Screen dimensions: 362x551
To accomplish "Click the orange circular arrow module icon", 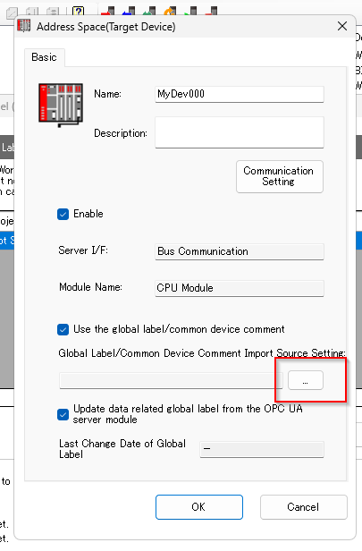I will (170, 11).
